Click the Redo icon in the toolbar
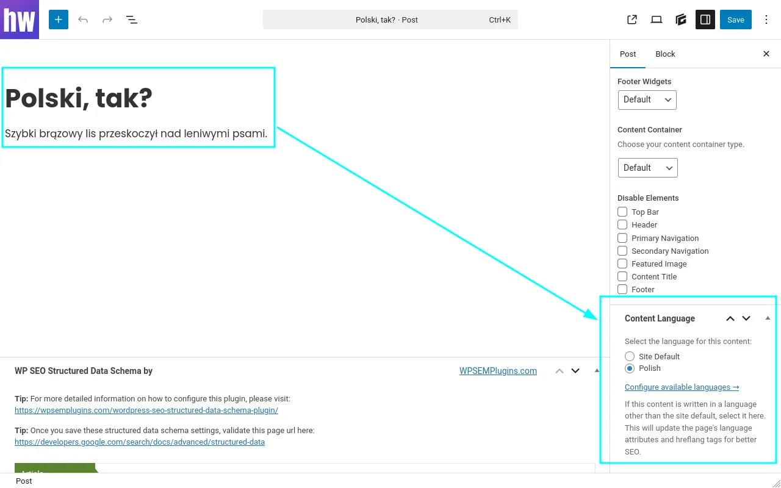781x488 pixels. (107, 20)
